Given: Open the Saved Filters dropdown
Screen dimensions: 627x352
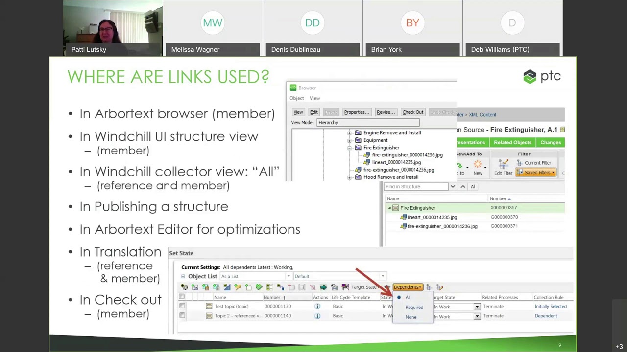Looking at the screenshot, I should [536, 173].
